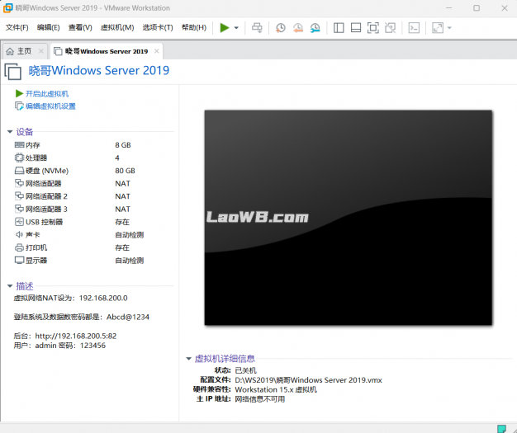This screenshot has width=517, height=433.
Task: Open the console view icon
Action: [x=414, y=28]
